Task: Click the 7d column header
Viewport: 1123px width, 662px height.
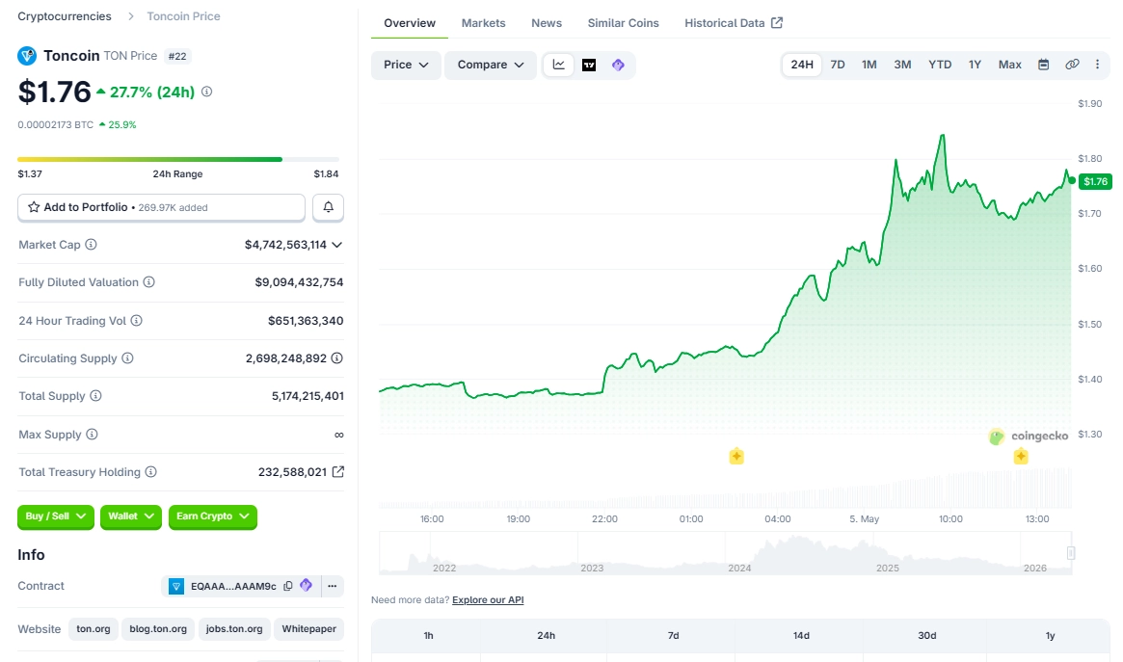Action: tap(673, 636)
